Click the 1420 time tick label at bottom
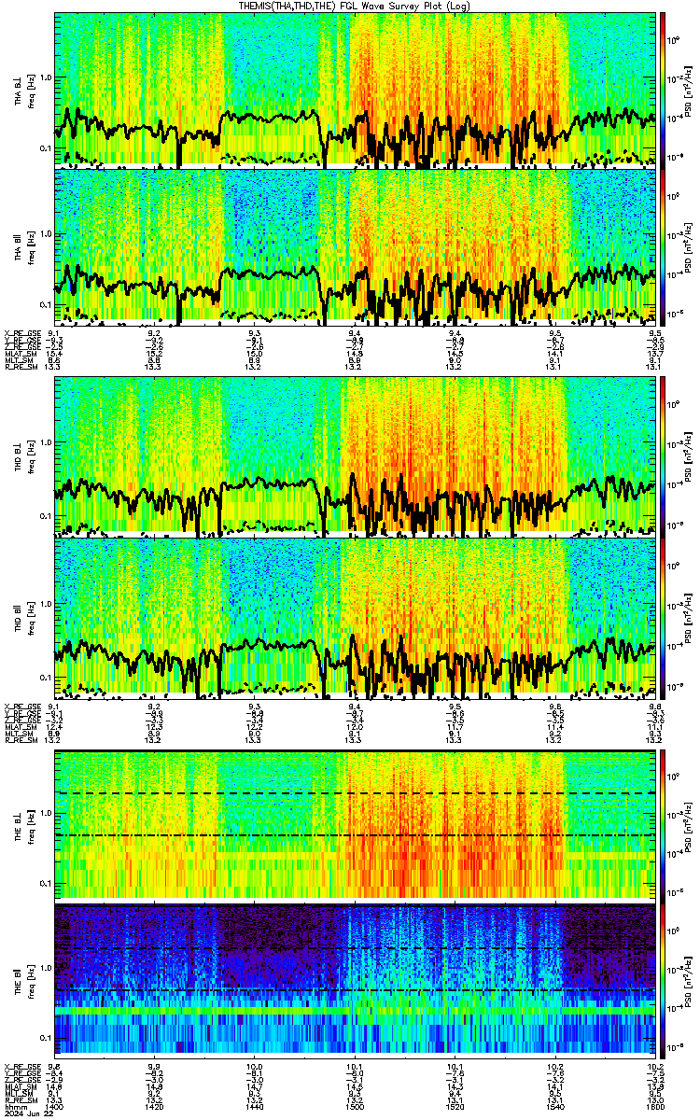Viewport: 700px width, 1120px height. click(154, 1106)
